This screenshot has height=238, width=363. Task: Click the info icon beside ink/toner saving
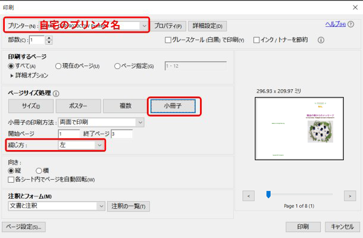[321, 40]
